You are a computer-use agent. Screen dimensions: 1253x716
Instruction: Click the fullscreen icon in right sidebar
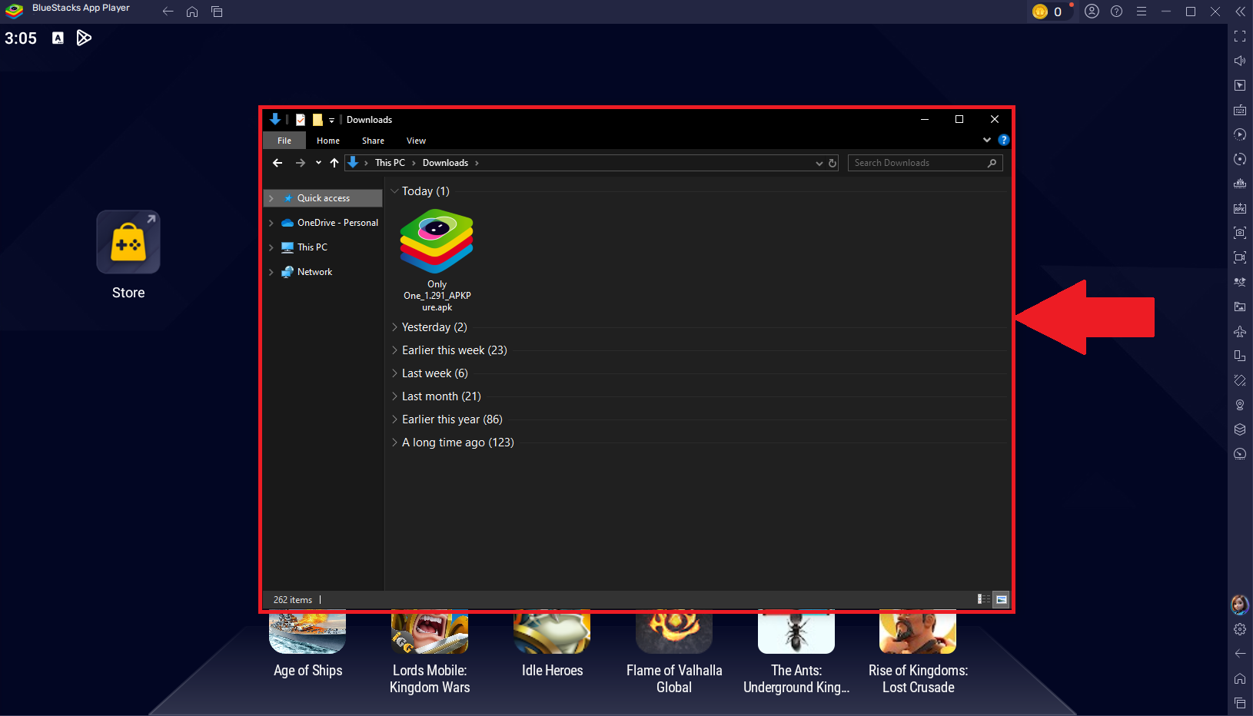1239,36
